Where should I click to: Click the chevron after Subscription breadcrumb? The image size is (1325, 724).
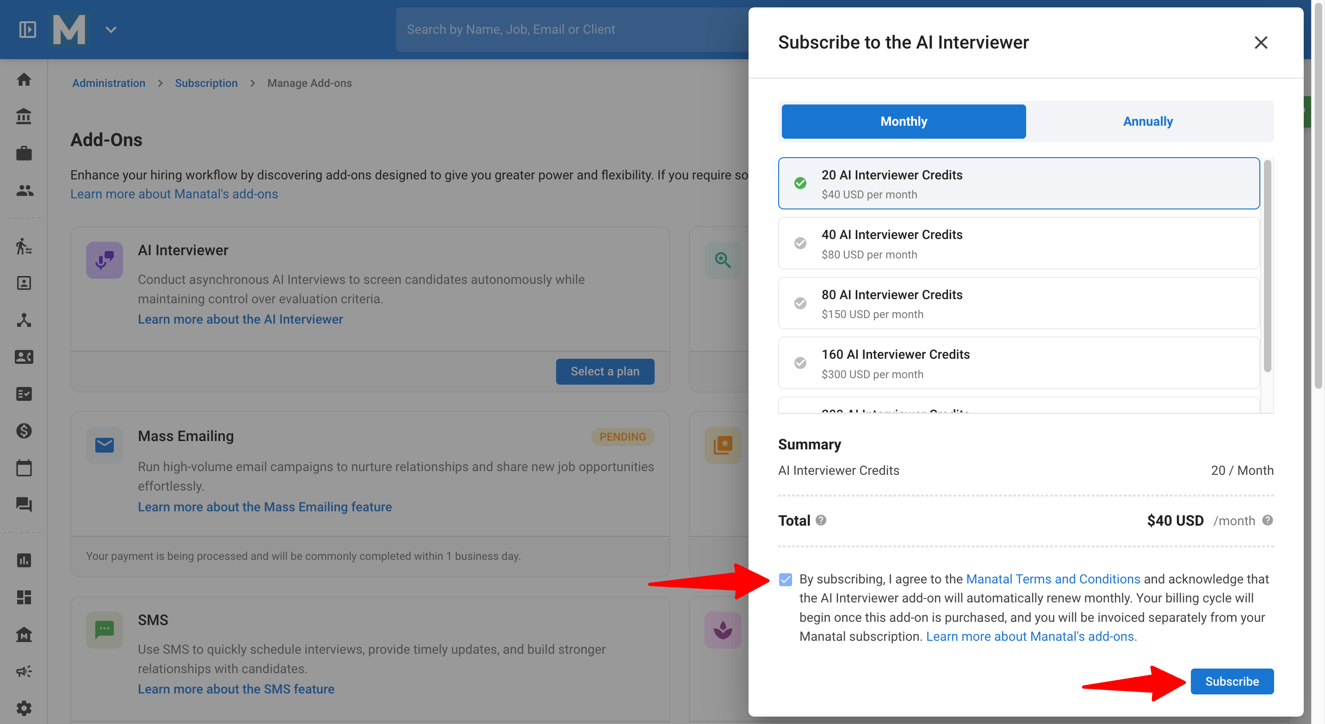(x=253, y=83)
